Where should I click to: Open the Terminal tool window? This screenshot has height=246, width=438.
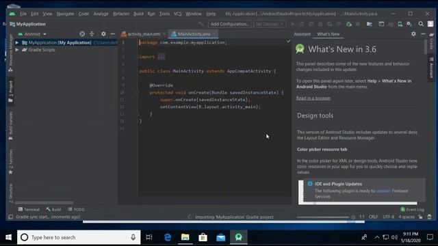[29, 210]
